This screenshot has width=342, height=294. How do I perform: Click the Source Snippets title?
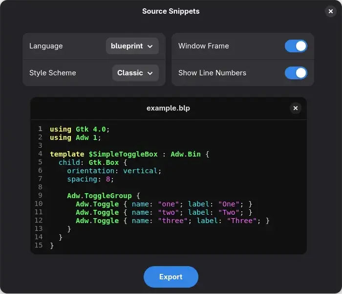[171, 11]
